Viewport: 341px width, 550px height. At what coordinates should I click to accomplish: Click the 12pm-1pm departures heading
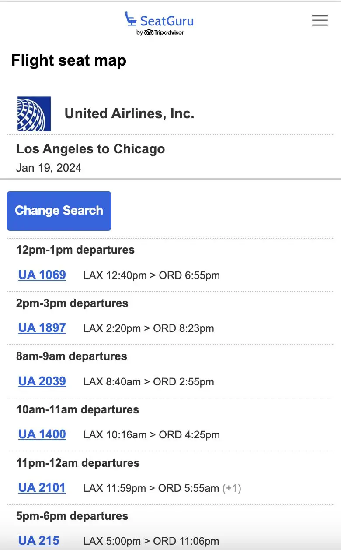[x=75, y=250]
